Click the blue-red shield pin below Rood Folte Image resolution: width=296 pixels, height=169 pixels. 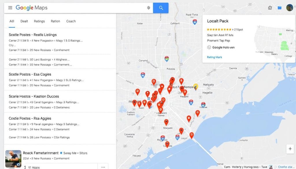(195, 22)
